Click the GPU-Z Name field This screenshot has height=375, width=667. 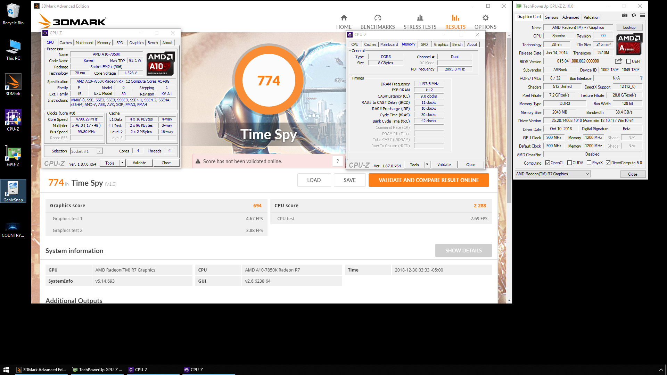pos(578,27)
